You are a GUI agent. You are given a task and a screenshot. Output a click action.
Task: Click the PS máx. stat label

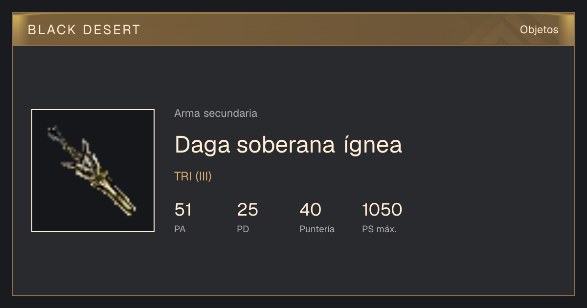[379, 229]
